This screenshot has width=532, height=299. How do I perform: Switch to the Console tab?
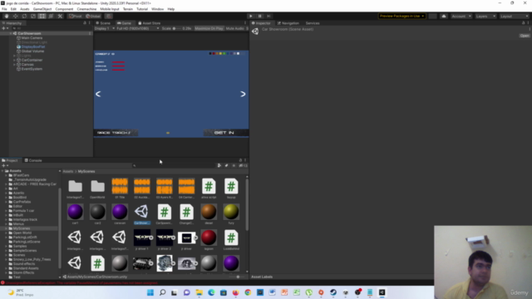click(33, 160)
